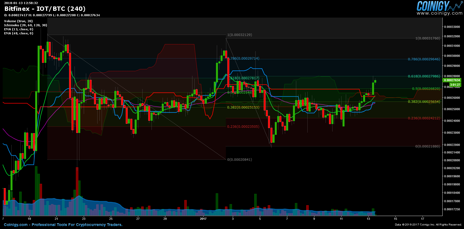Select the 0.00017800 price axis label
464x229 pixels.
click(x=452, y=201)
